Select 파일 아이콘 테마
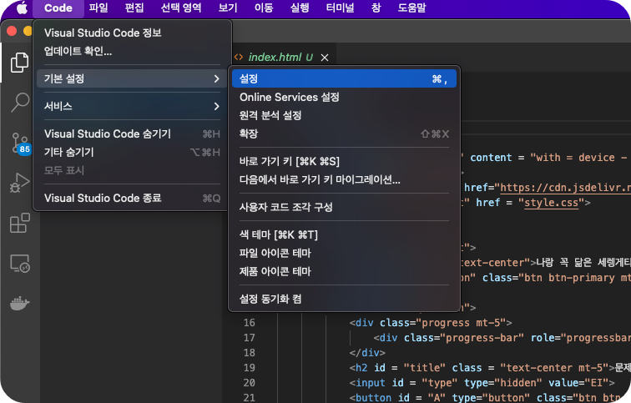The height and width of the screenshot is (403, 631). coord(344,253)
